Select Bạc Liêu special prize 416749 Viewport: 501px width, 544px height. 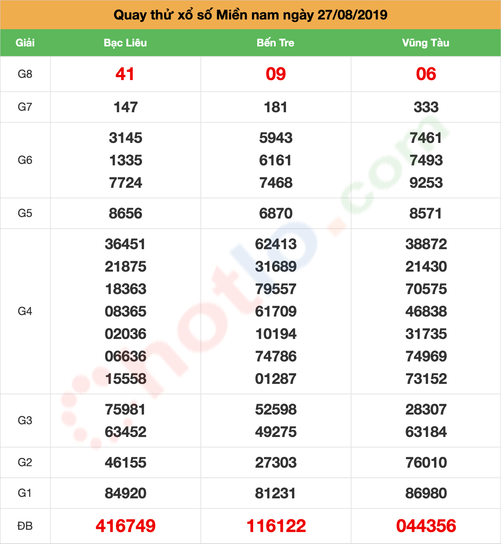tap(126, 526)
